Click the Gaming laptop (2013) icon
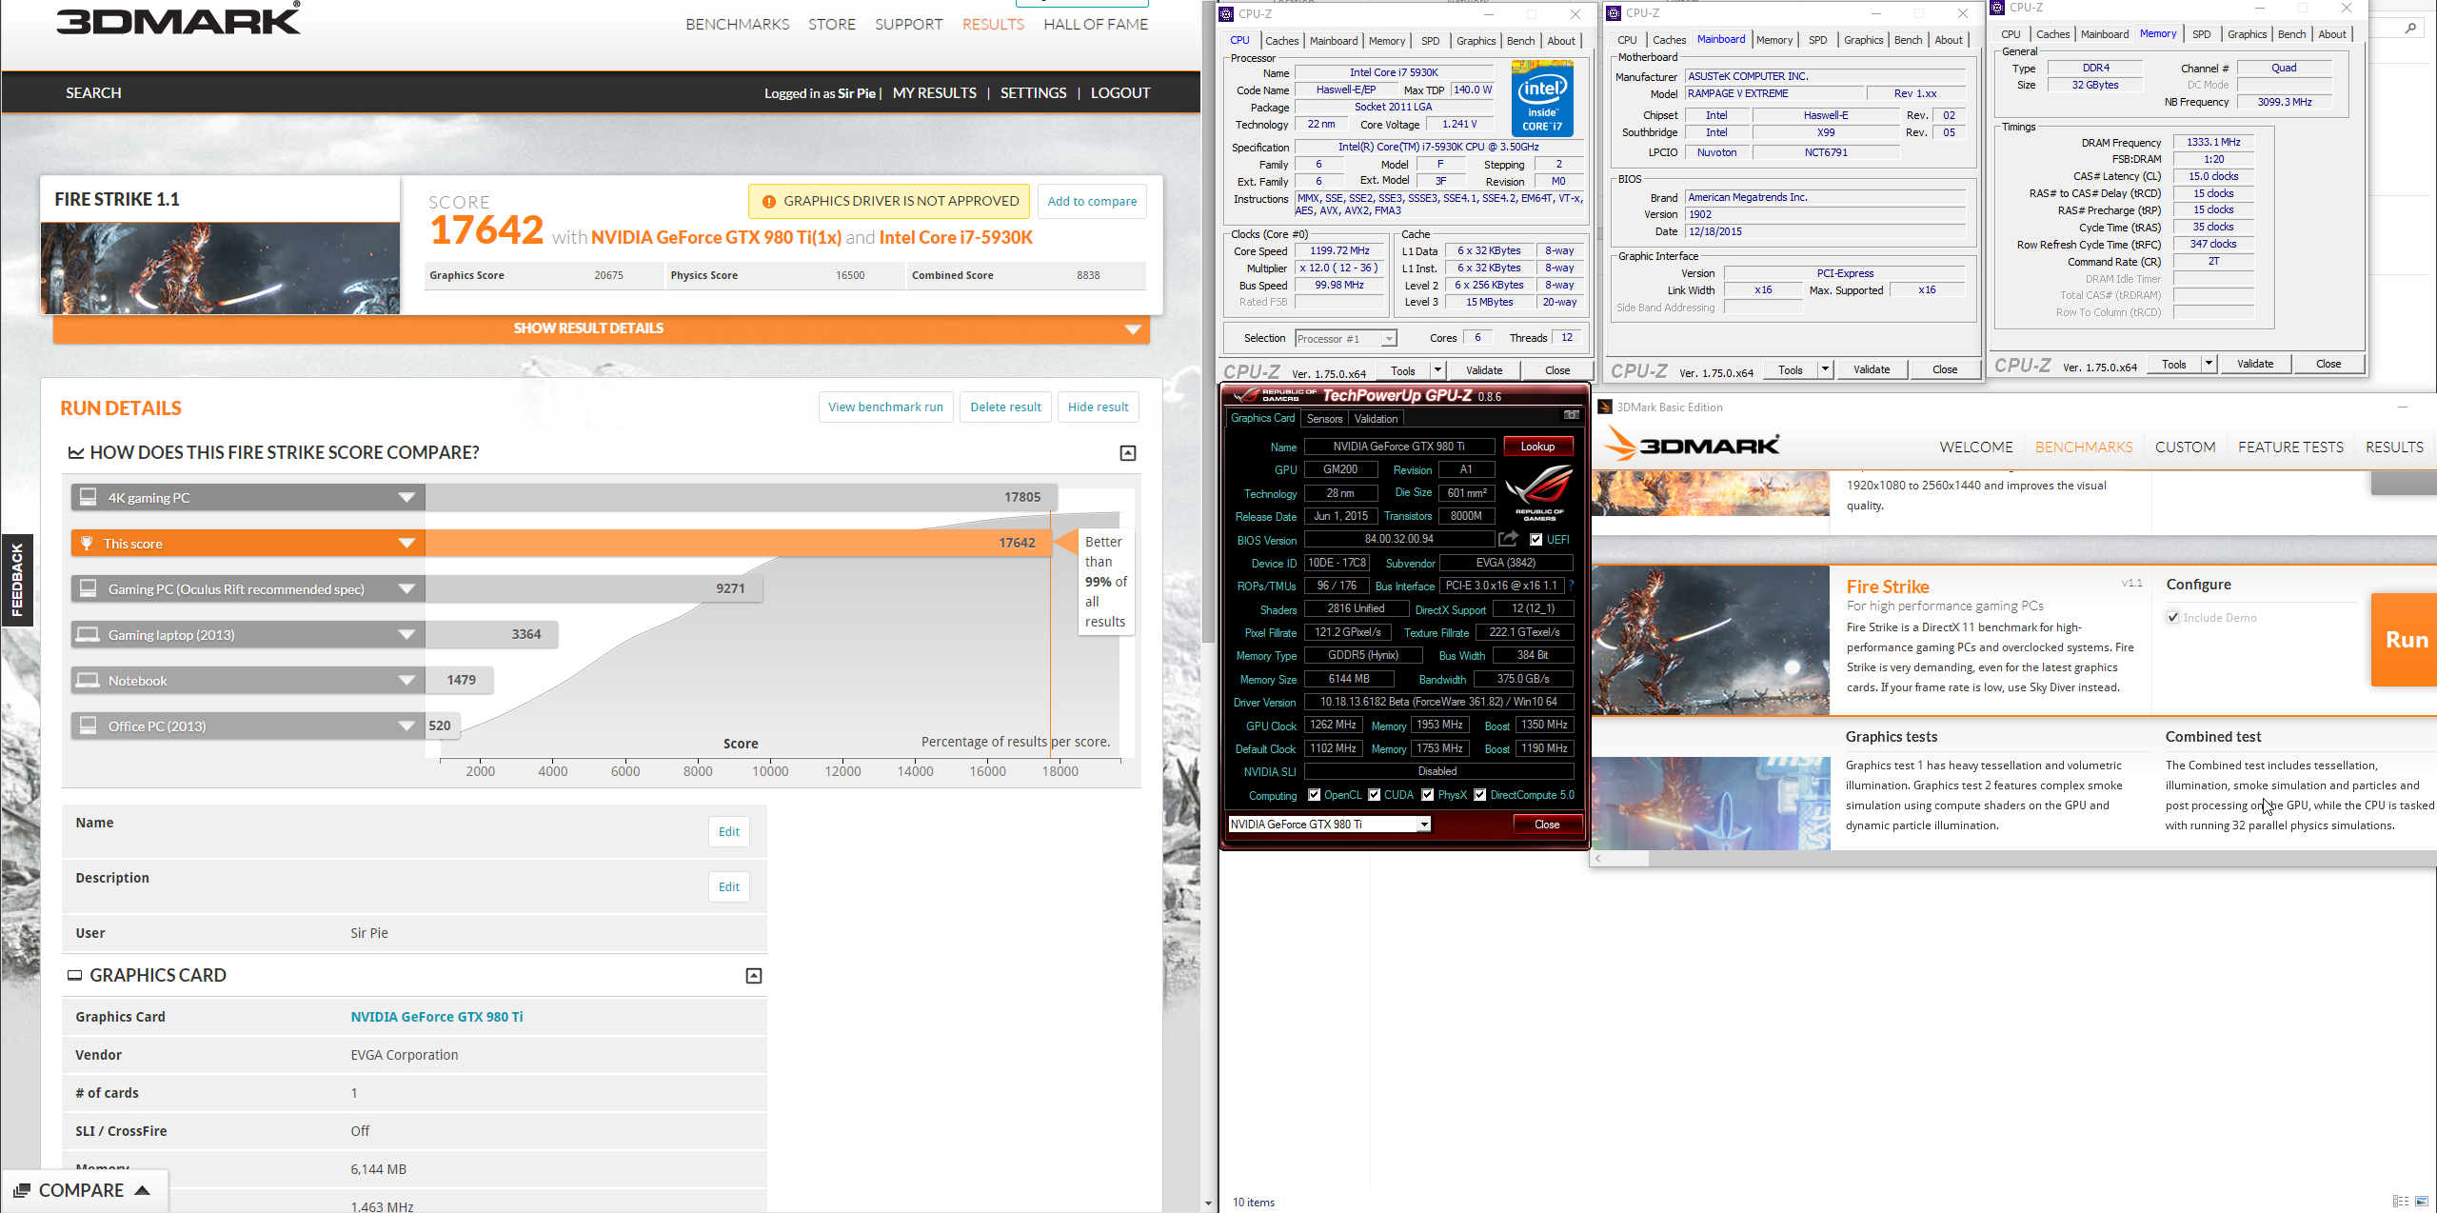Viewport: 2437px width, 1213px height. 88,634
